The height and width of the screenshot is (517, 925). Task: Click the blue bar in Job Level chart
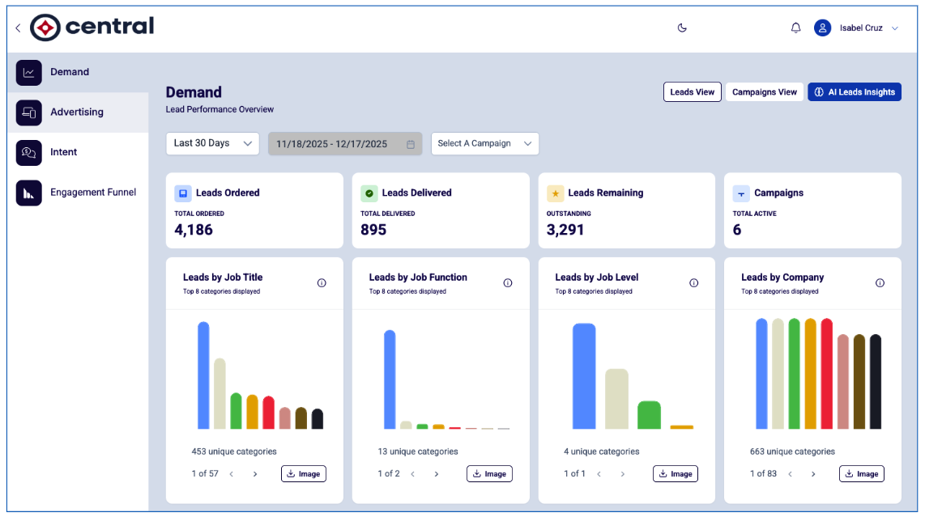point(584,376)
